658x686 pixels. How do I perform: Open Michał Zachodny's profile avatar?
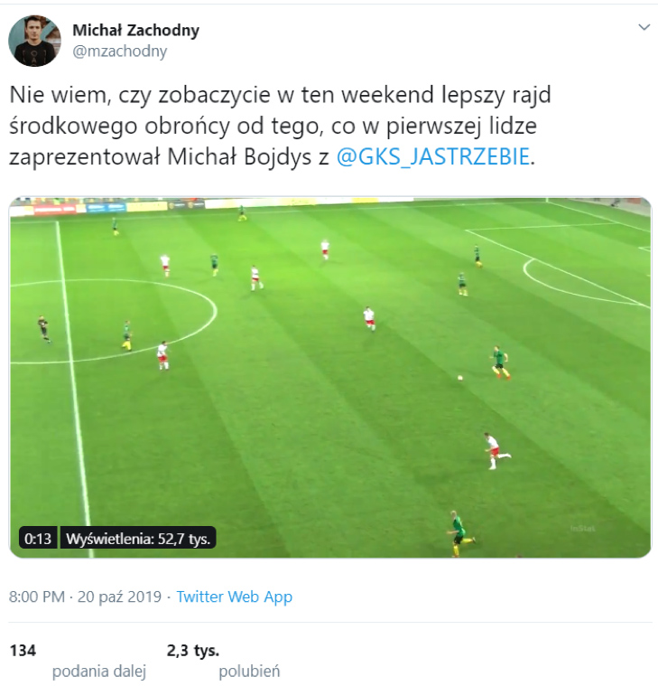(x=34, y=41)
